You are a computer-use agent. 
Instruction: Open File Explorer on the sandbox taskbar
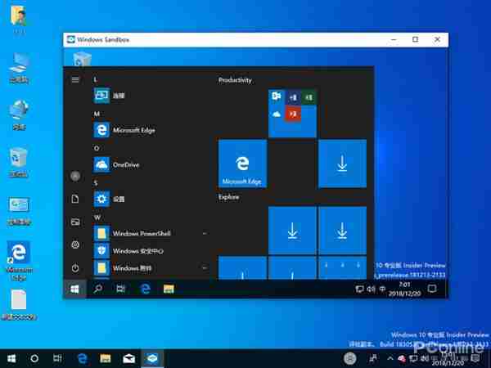169,289
